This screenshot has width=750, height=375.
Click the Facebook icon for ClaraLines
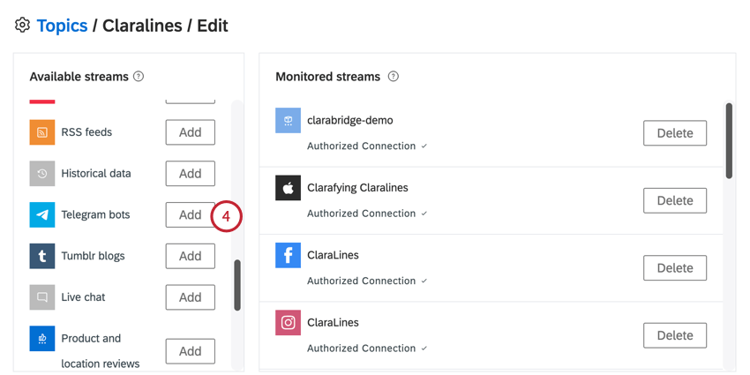[x=288, y=255]
